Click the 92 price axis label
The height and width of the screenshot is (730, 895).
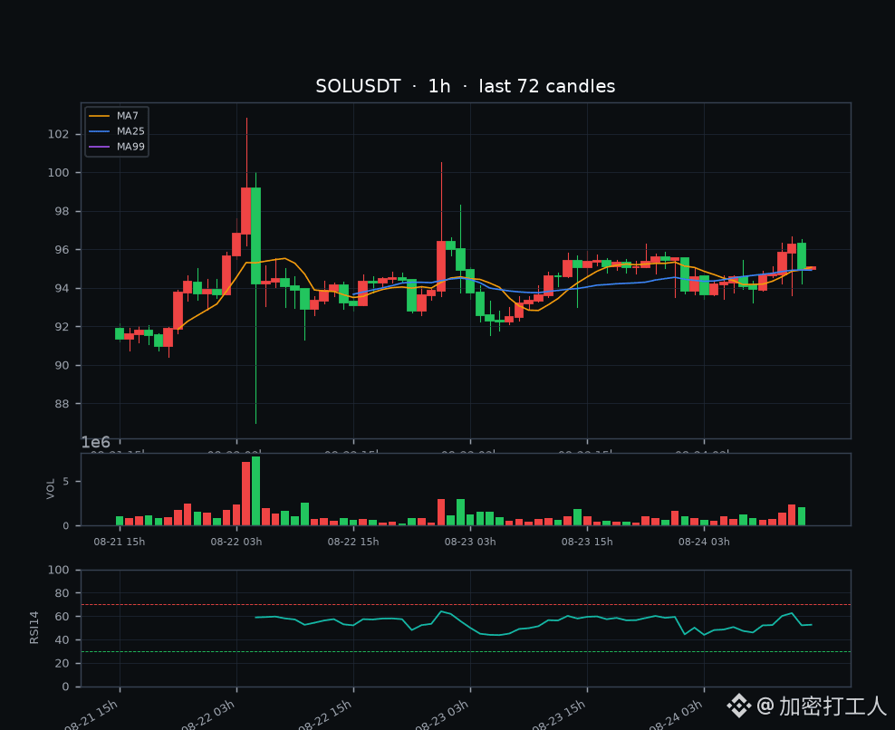coord(62,326)
